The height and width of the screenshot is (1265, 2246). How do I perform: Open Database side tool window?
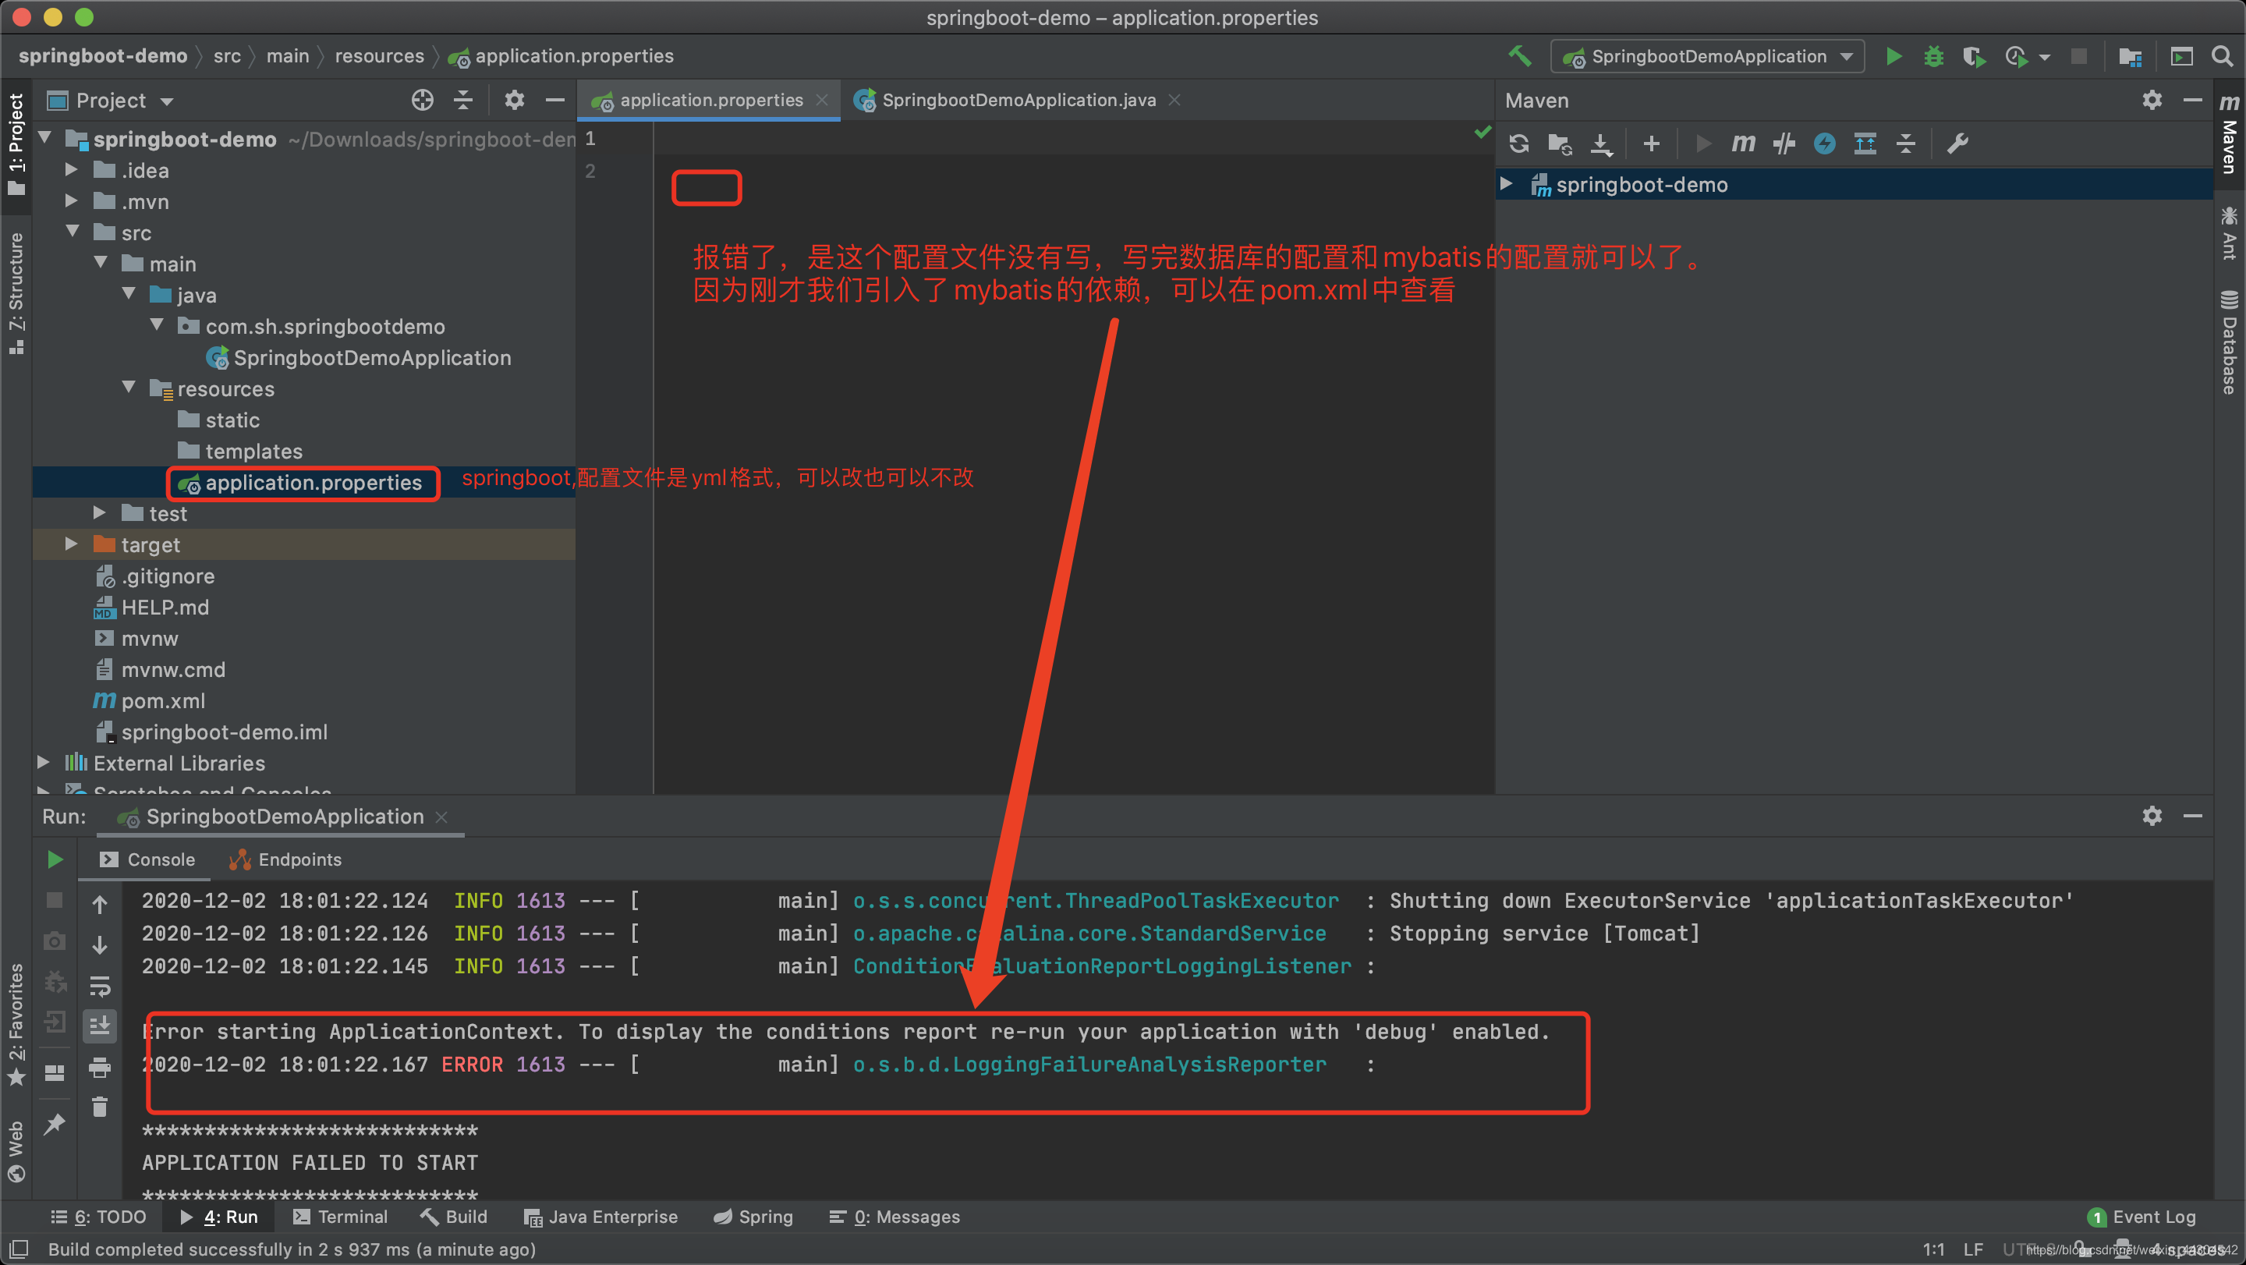tap(2229, 342)
